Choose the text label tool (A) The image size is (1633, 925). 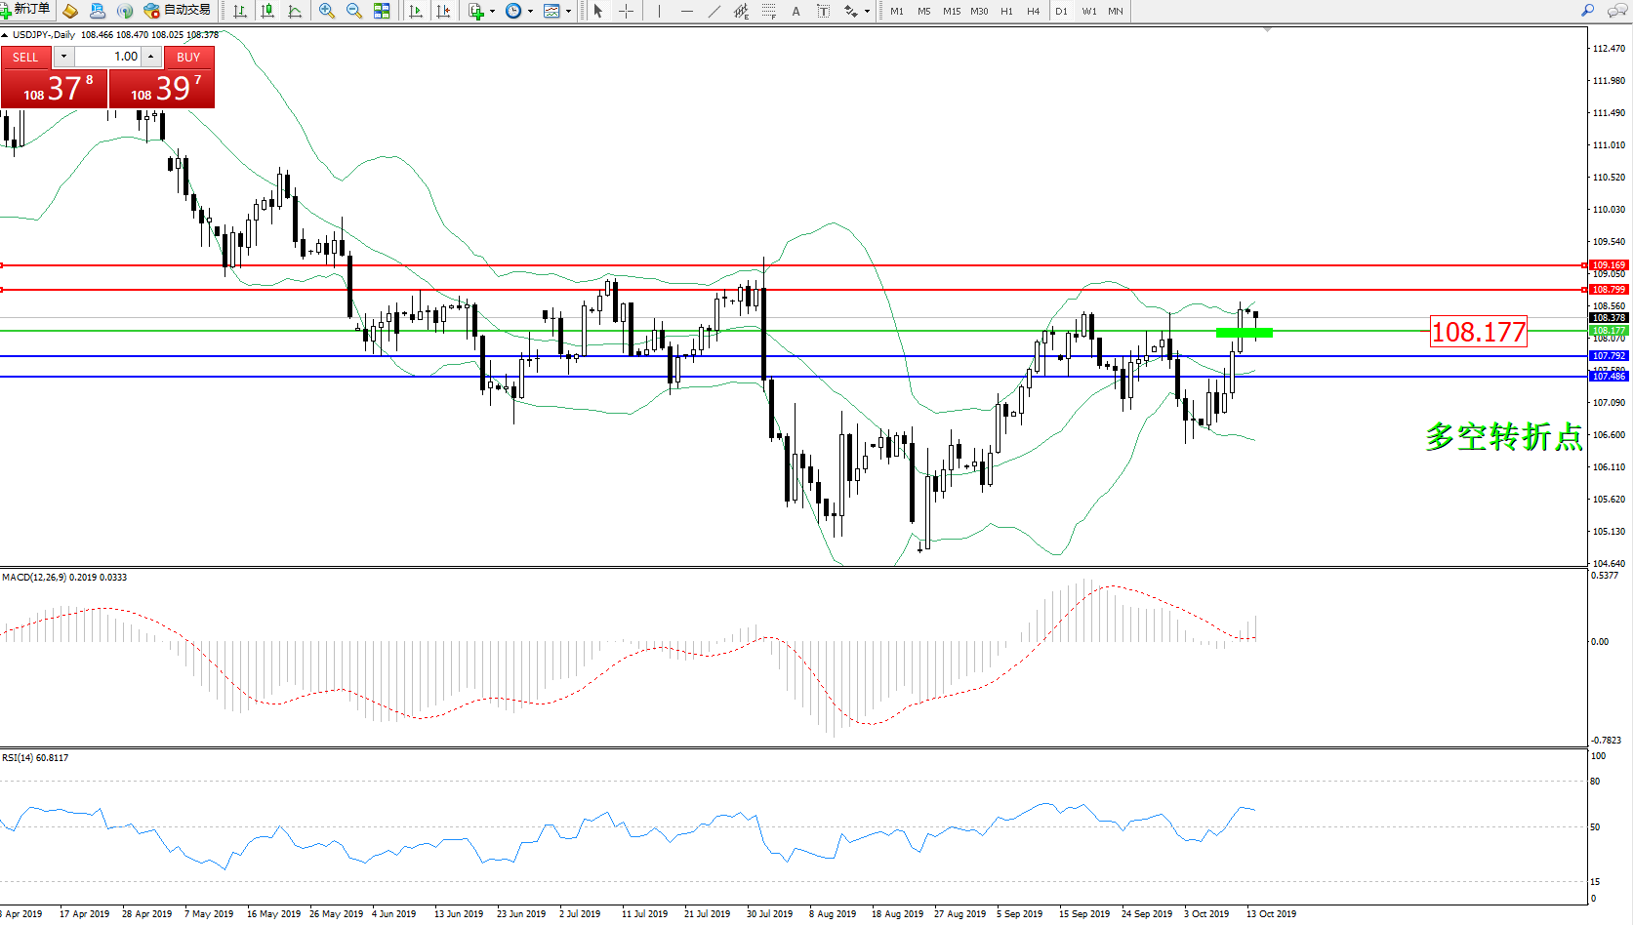tap(796, 11)
